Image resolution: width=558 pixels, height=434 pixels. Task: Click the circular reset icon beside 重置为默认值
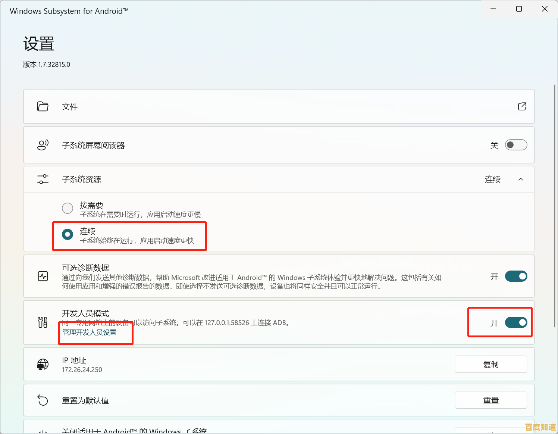point(43,400)
